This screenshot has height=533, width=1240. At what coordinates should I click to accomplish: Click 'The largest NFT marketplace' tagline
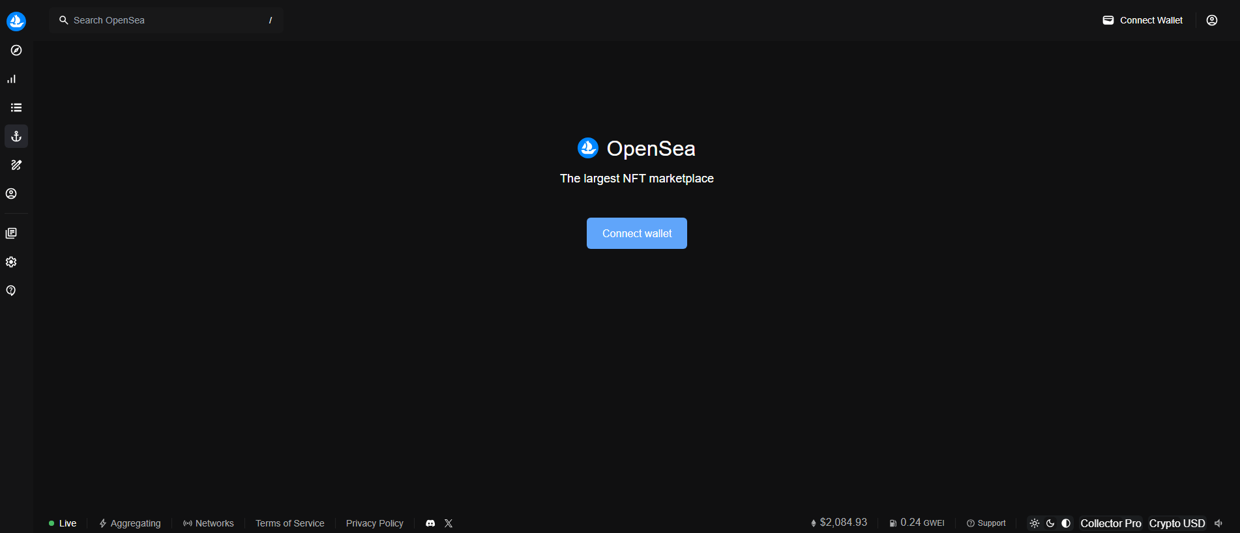[637, 179]
